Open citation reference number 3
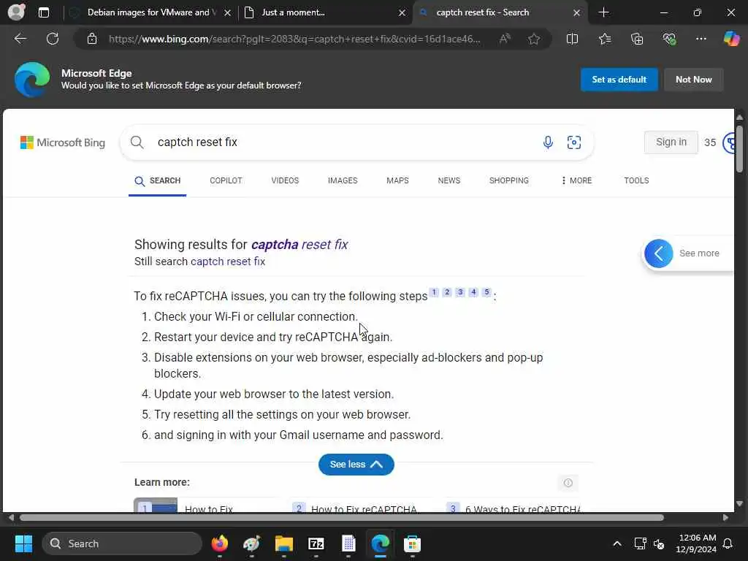Screen dimensions: 748x561 [x=460, y=292]
